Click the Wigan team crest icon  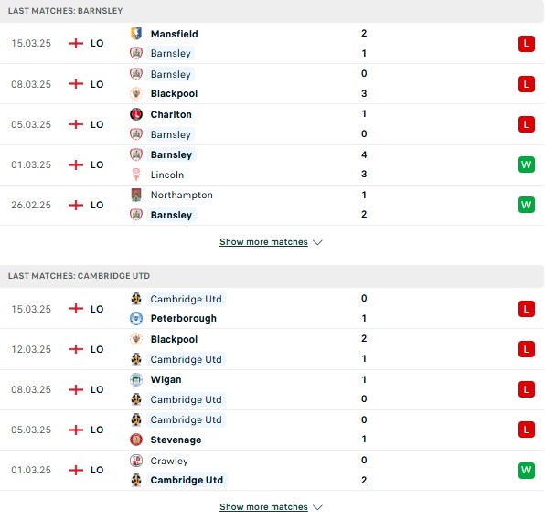click(136, 379)
